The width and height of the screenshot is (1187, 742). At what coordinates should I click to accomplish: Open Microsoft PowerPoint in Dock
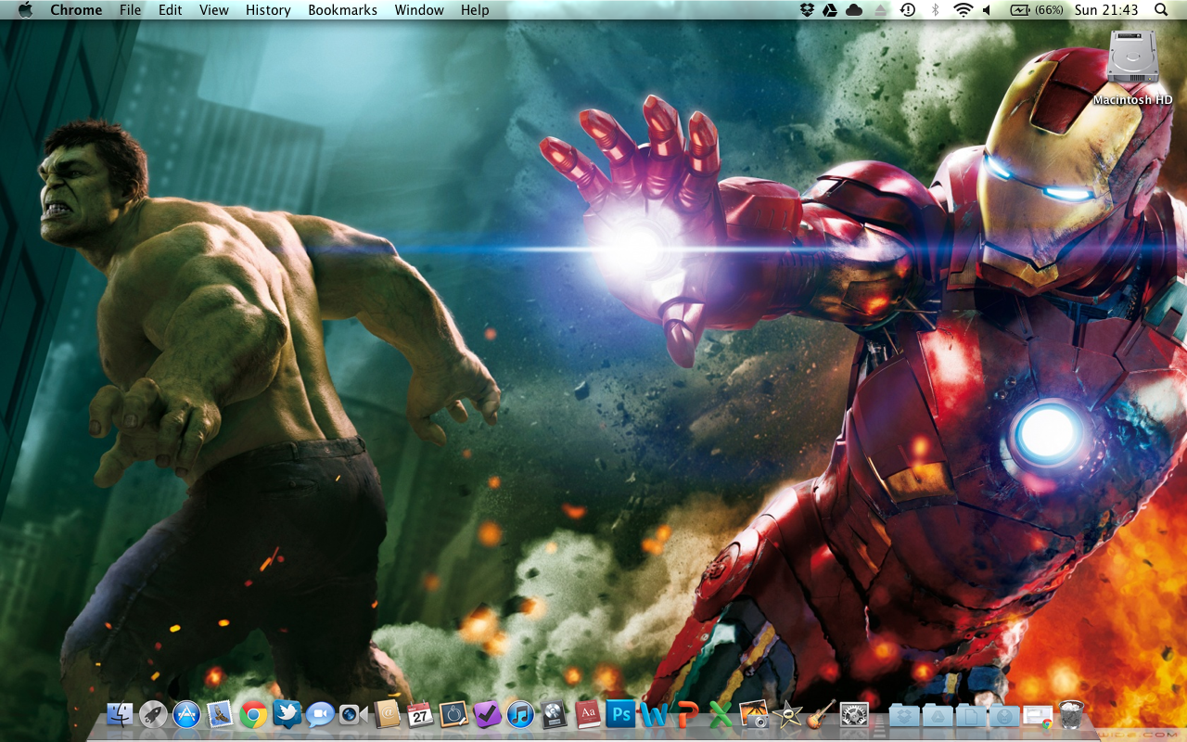click(687, 714)
